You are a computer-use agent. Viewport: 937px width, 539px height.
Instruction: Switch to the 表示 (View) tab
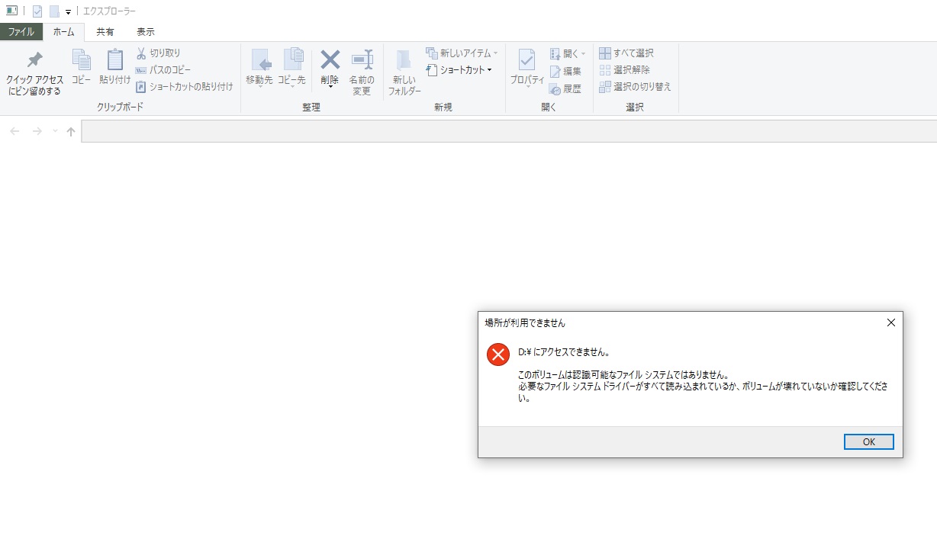145,32
